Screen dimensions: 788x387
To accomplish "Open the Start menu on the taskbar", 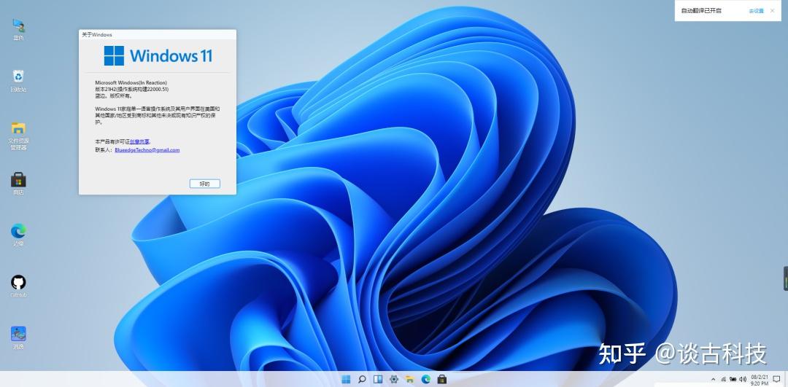I will (346, 379).
